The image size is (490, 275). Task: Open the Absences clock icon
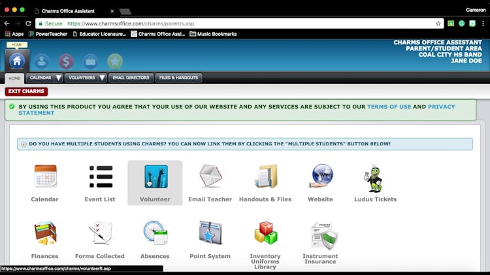point(155,233)
